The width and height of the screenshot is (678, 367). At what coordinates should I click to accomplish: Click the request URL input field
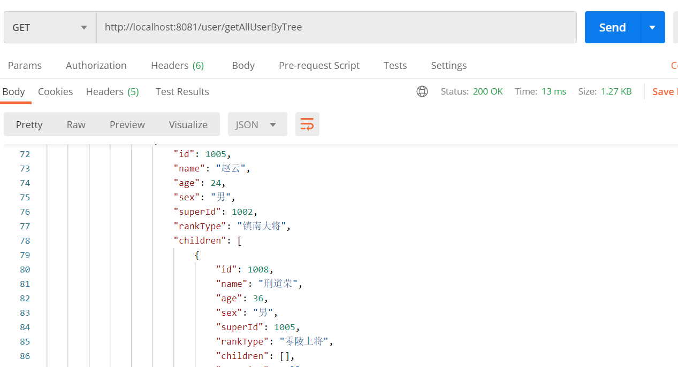(336, 27)
